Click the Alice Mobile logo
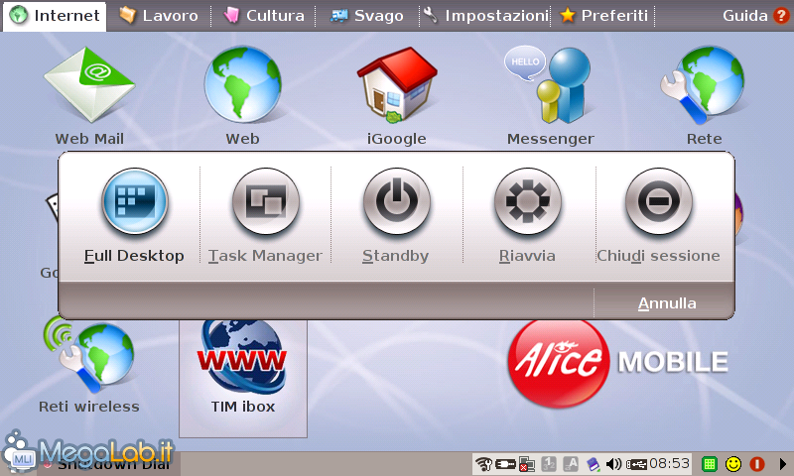The width and height of the screenshot is (794, 476). pos(617,363)
